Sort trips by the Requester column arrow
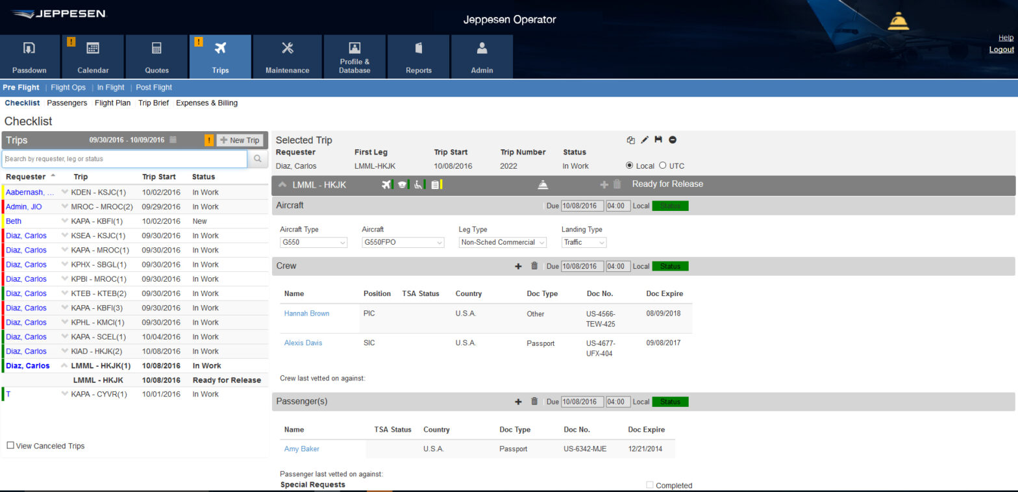Viewport: 1018px width, 492px height. [53, 176]
